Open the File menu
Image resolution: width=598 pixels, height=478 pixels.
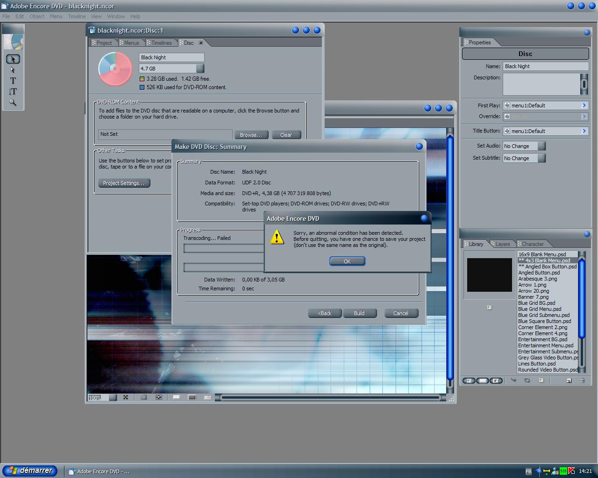click(6, 16)
